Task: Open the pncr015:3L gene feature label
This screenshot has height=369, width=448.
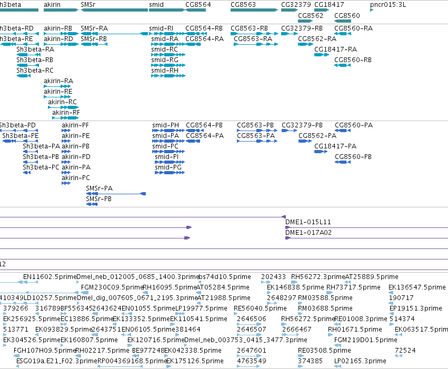Action: [387, 5]
